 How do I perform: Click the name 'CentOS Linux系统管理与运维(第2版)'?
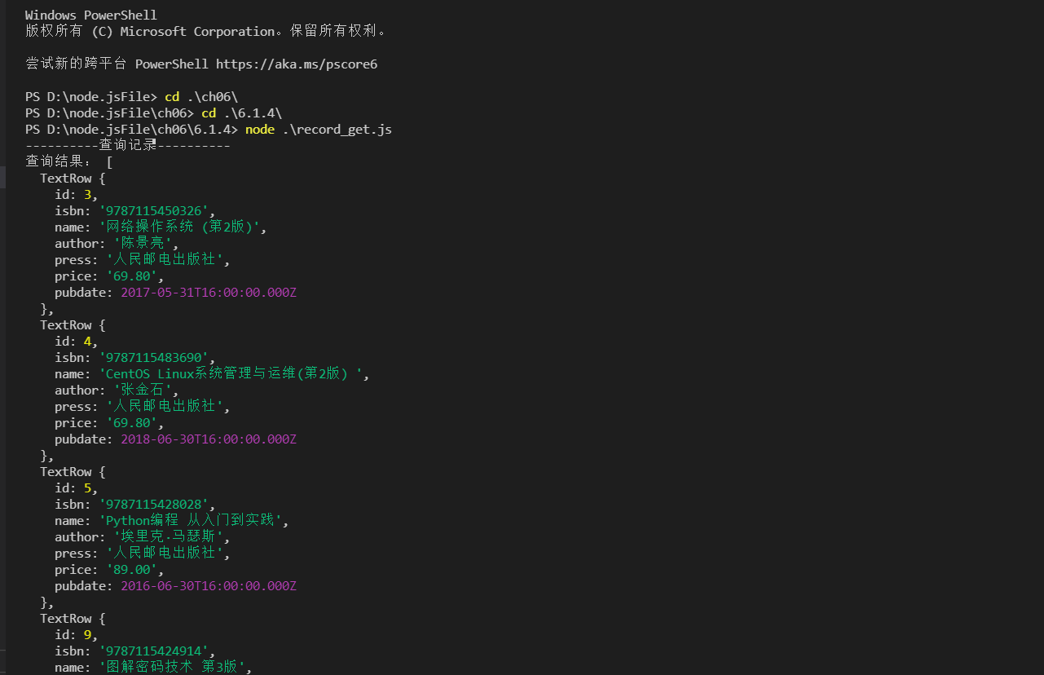click(232, 373)
